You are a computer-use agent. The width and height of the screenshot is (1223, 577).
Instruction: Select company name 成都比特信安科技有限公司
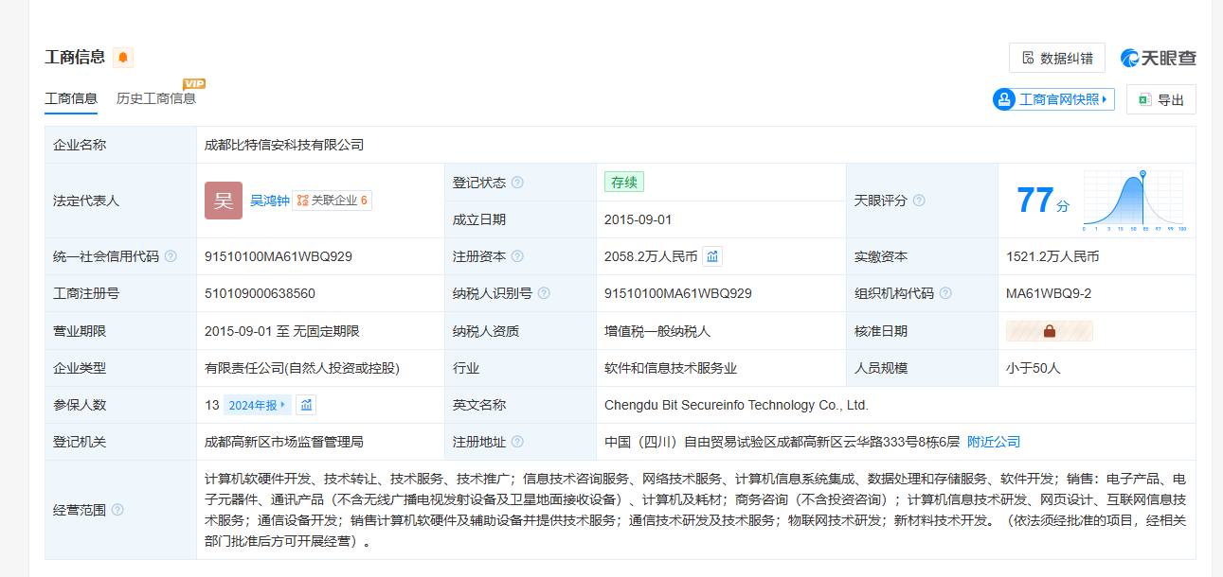284,145
